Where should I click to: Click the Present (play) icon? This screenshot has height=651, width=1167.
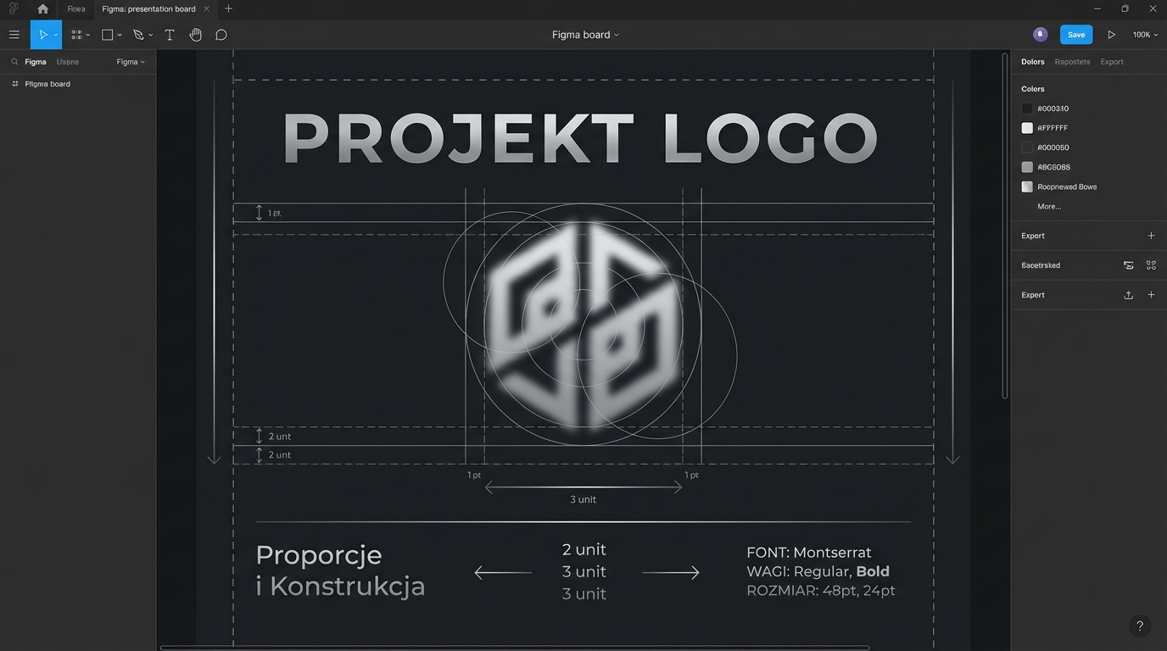[x=1112, y=35]
